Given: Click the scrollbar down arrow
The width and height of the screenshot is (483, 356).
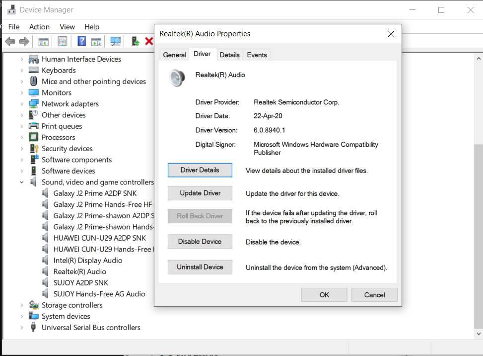Looking at the screenshot, I should pyautogui.click(x=479, y=334).
